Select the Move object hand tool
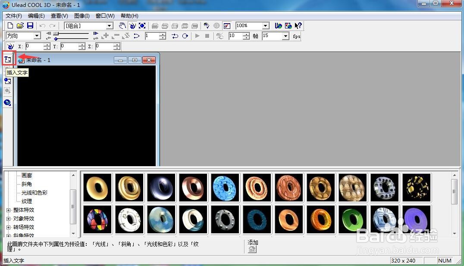Screen dimensions: 464x266 tap(122, 26)
